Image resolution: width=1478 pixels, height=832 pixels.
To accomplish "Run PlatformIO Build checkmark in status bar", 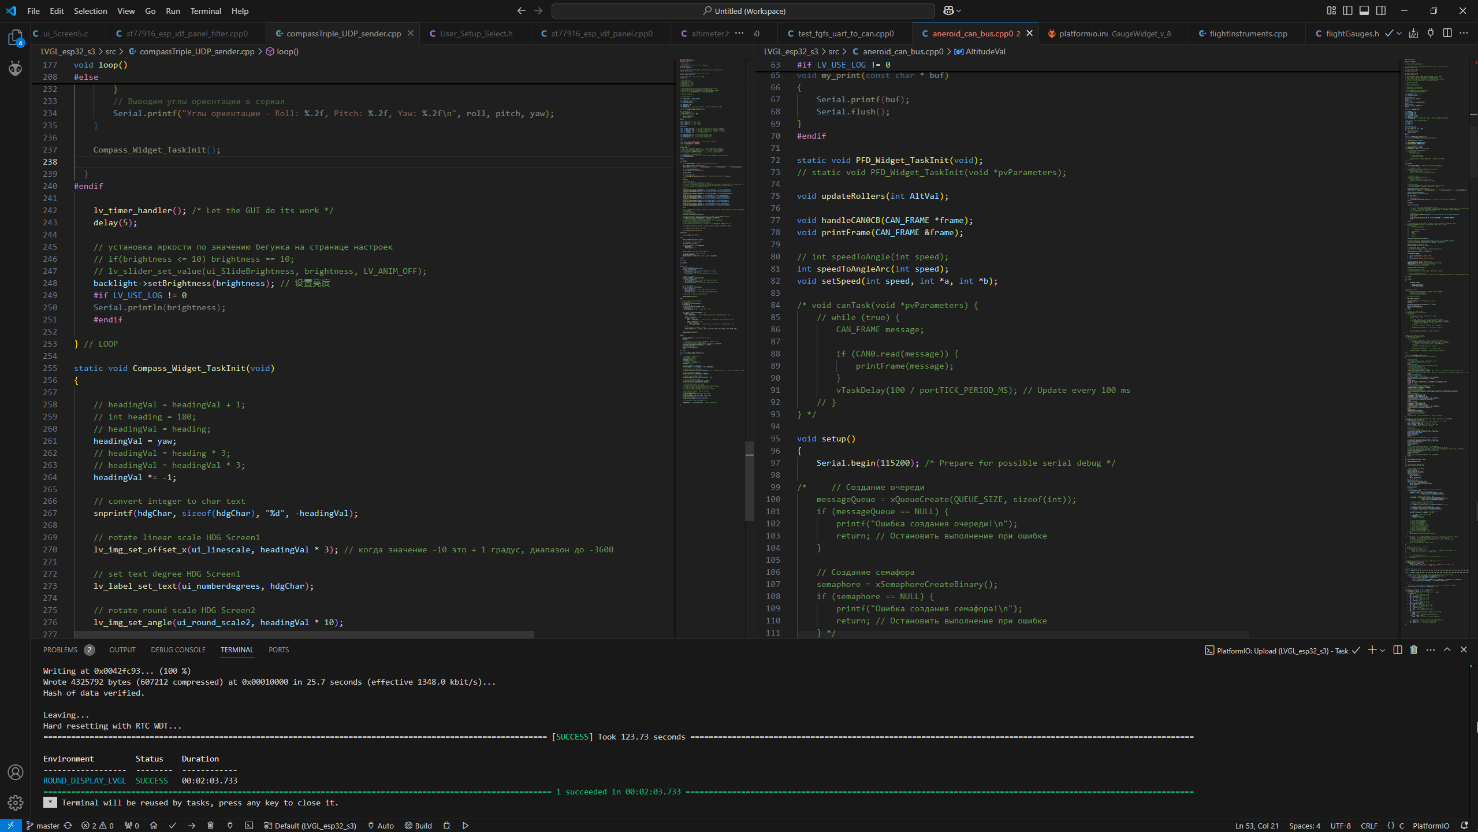I will pos(173,826).
